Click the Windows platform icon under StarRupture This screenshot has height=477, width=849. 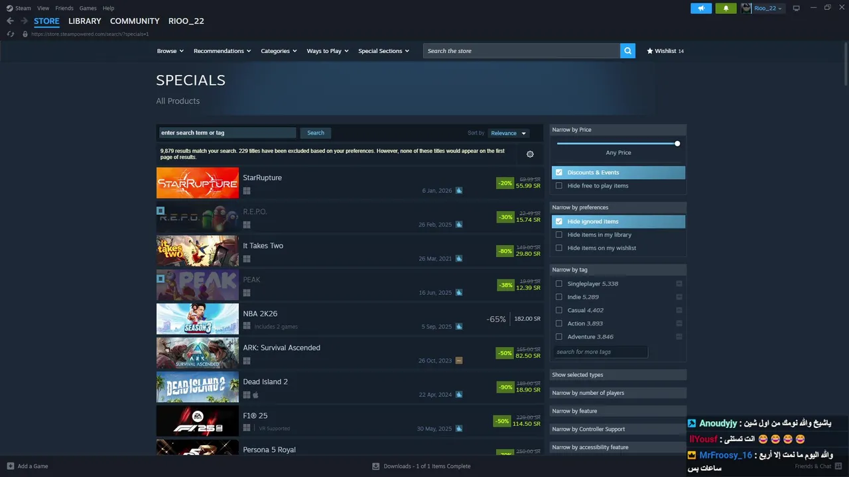(247, 191)
